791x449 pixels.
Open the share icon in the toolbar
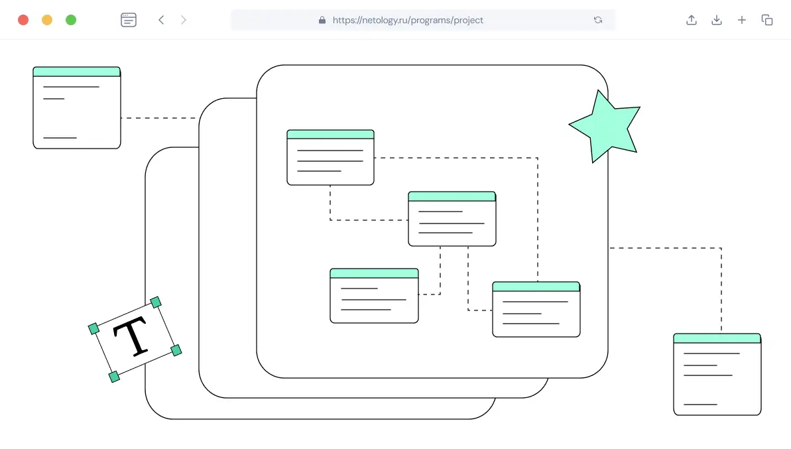pos(692,20)
